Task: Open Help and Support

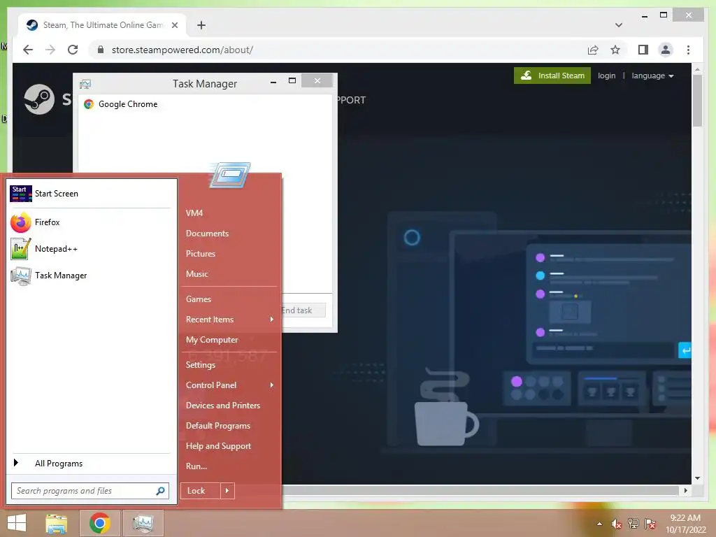Action: point(218,446)
